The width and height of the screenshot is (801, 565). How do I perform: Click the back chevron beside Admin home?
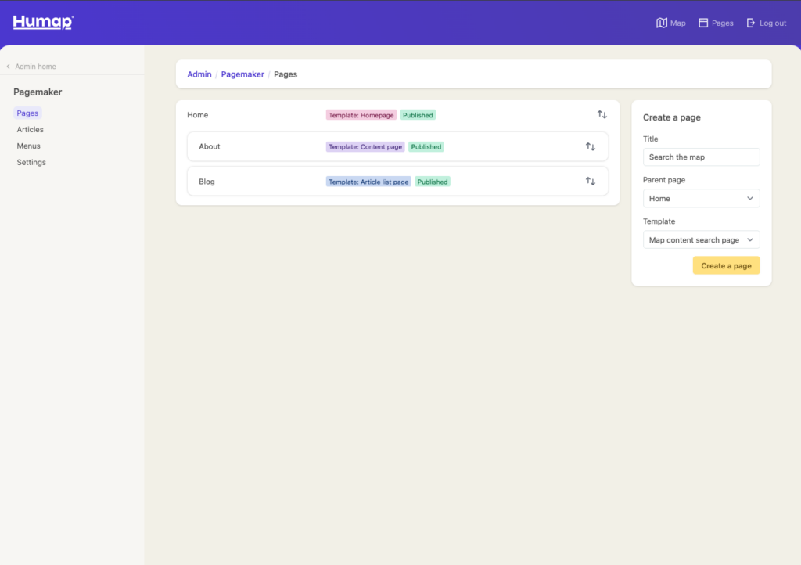coord(9,67)
